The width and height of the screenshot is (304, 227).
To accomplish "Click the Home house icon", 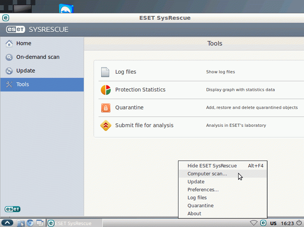I will (x=9, y=44).
